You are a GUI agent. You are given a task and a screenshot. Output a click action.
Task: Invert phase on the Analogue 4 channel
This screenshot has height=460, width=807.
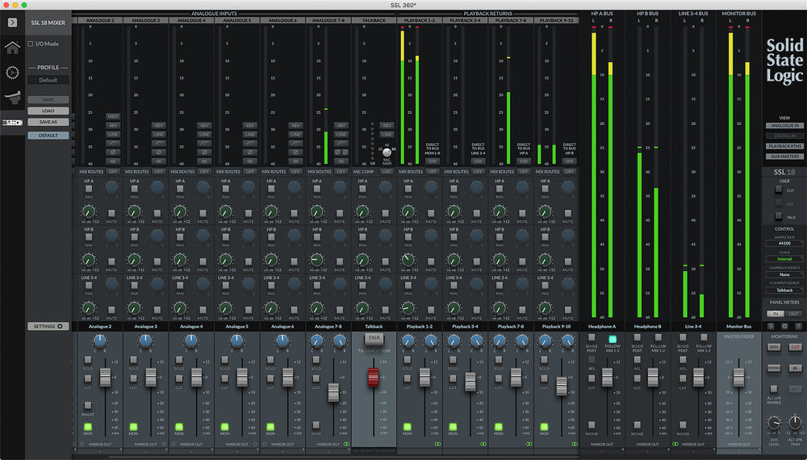[204, 152]
